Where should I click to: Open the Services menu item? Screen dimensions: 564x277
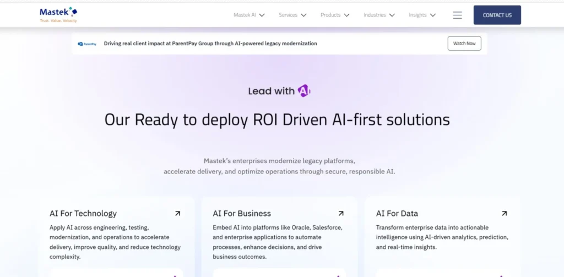tap(288, 15)
